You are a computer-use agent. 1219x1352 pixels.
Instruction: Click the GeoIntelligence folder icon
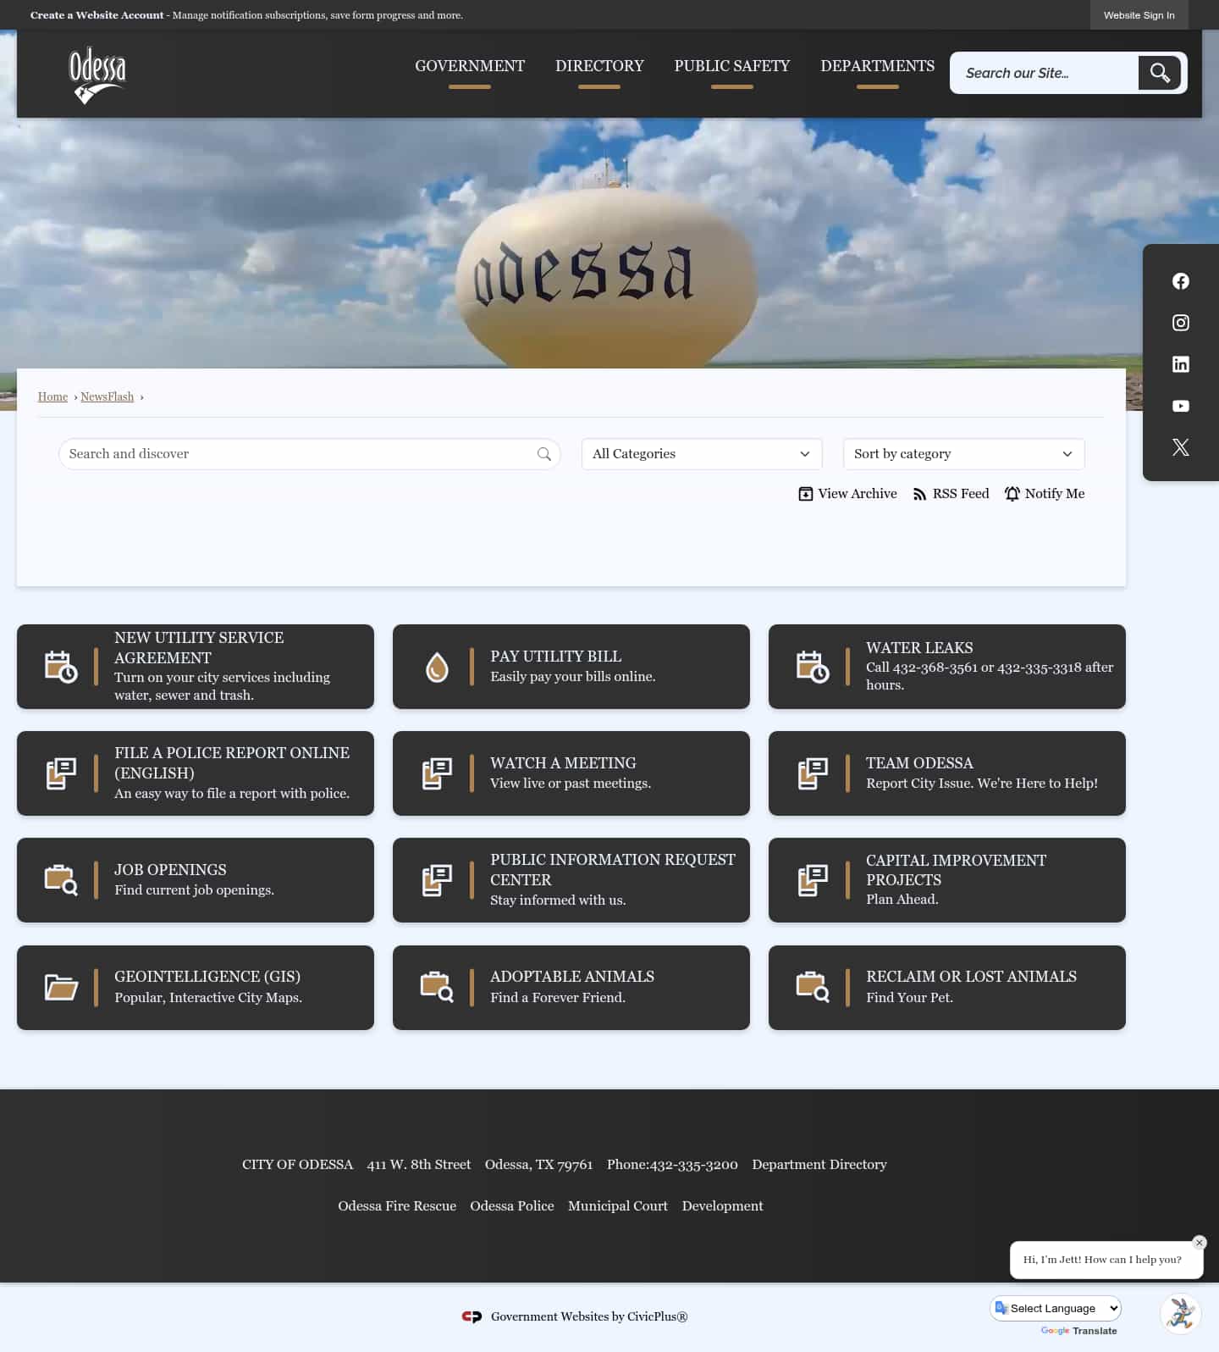click(x=61, y=988)
